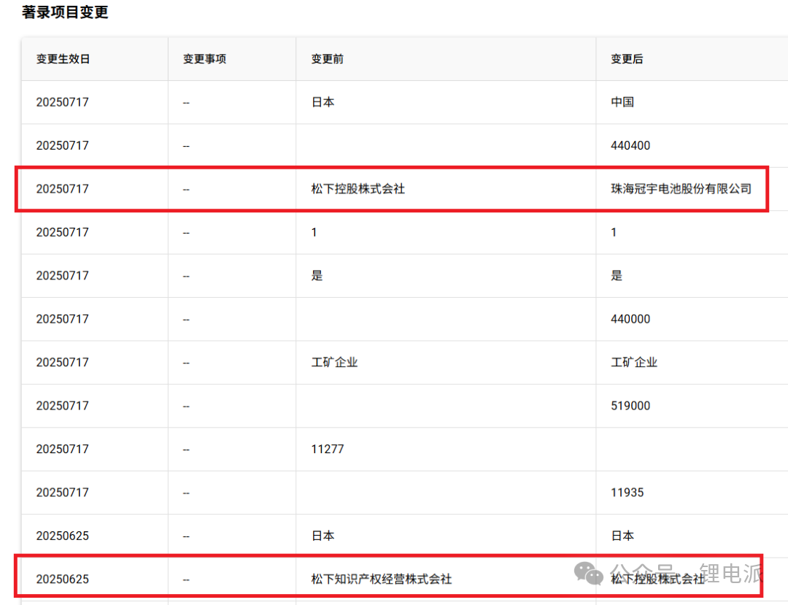Click the 20250717 date in the 工矿企业 row
The height and width of the screenshot is (605, 788).
62,362
